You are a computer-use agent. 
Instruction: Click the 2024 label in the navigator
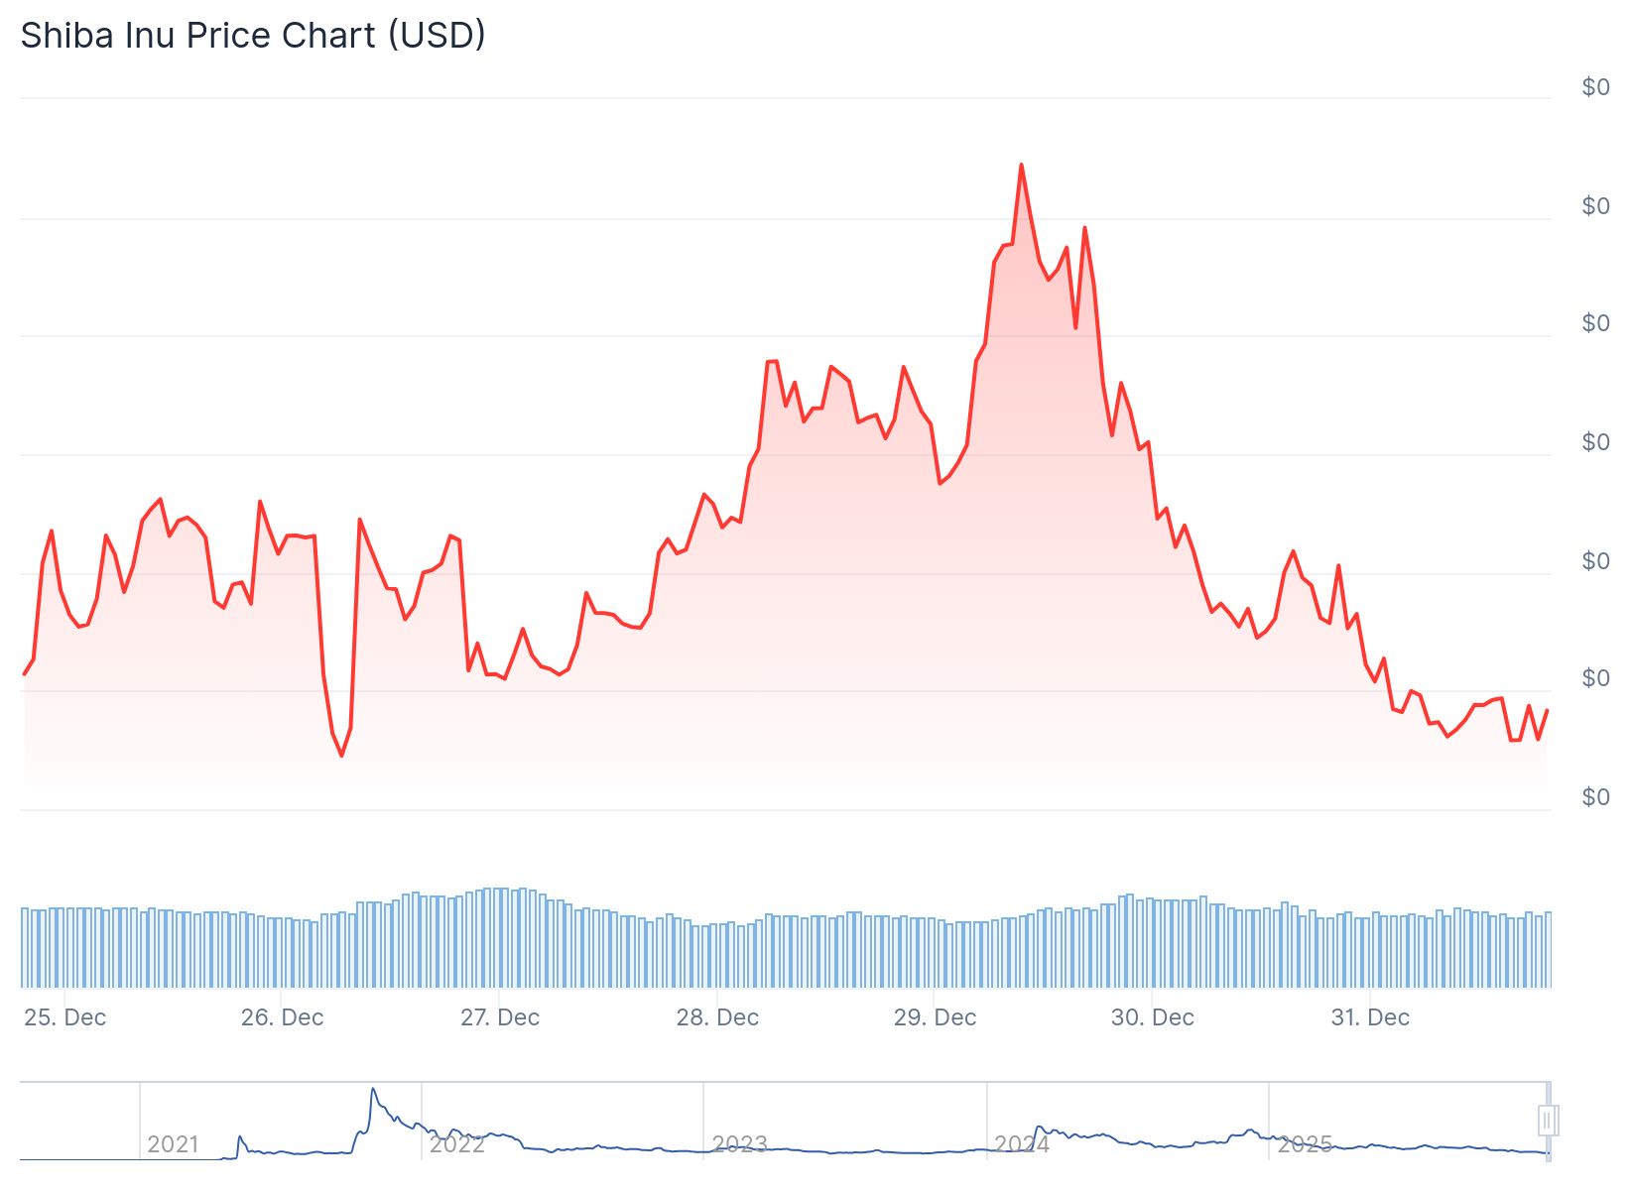pyautogui.click(x=1022, y=1144)
